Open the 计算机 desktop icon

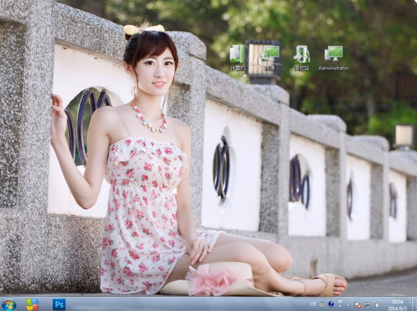point(237,57)
